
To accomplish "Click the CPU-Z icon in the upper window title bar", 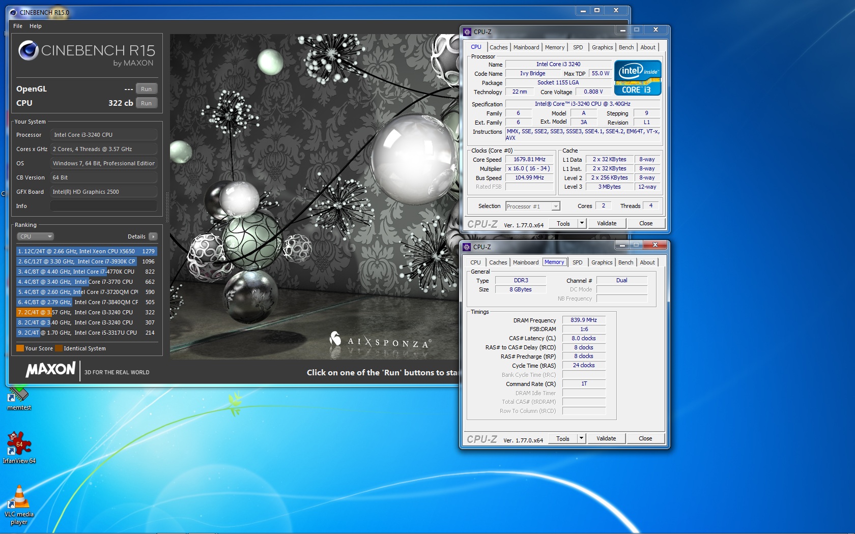I will pyautogui.click(x=467, y=32).
